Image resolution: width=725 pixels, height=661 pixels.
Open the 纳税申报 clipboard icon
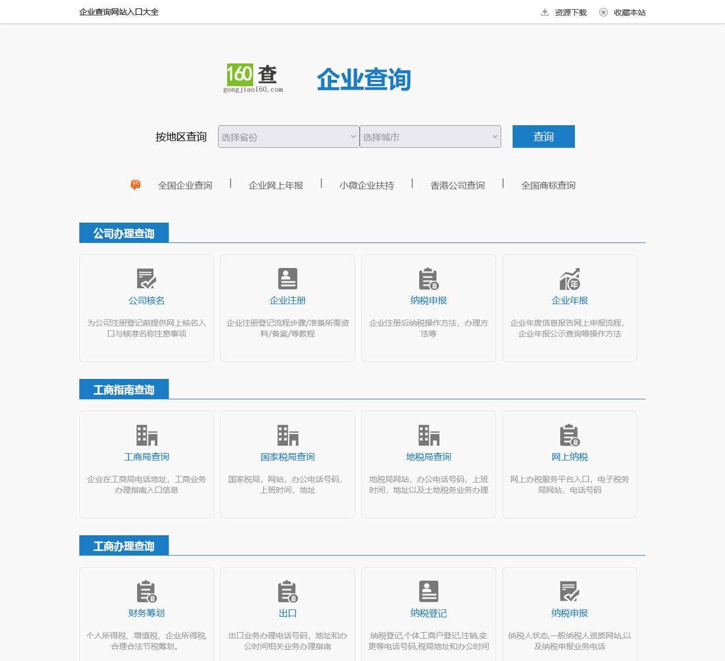coord(428,278)
